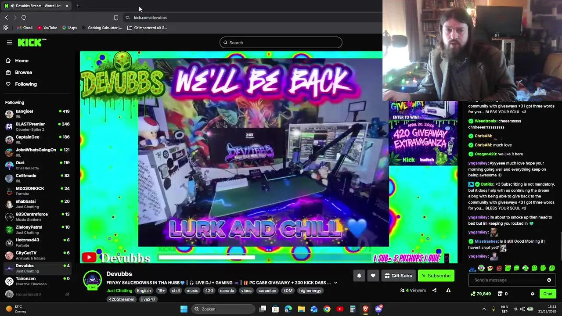Open the Kick hamburger sidebar menu
Viewport: 562px width, 316px height.
[9, 43]
